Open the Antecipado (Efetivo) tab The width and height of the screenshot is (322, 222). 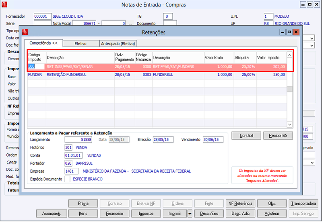point(118,44)
